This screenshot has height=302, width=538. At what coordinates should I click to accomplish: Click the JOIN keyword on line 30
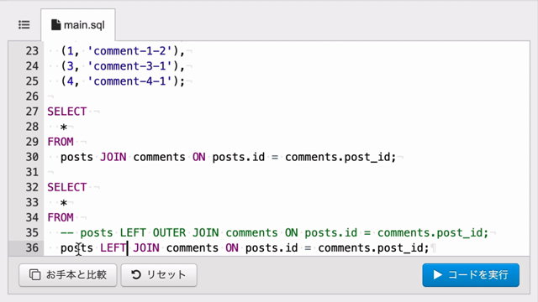tap(113, 157)
